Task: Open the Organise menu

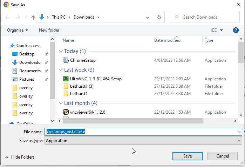Action: tap(18, 30)
